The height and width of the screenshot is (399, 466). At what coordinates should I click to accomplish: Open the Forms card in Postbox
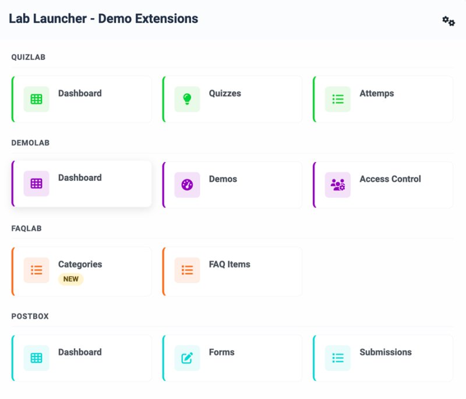pyautogui.click(x=232, y=358)
